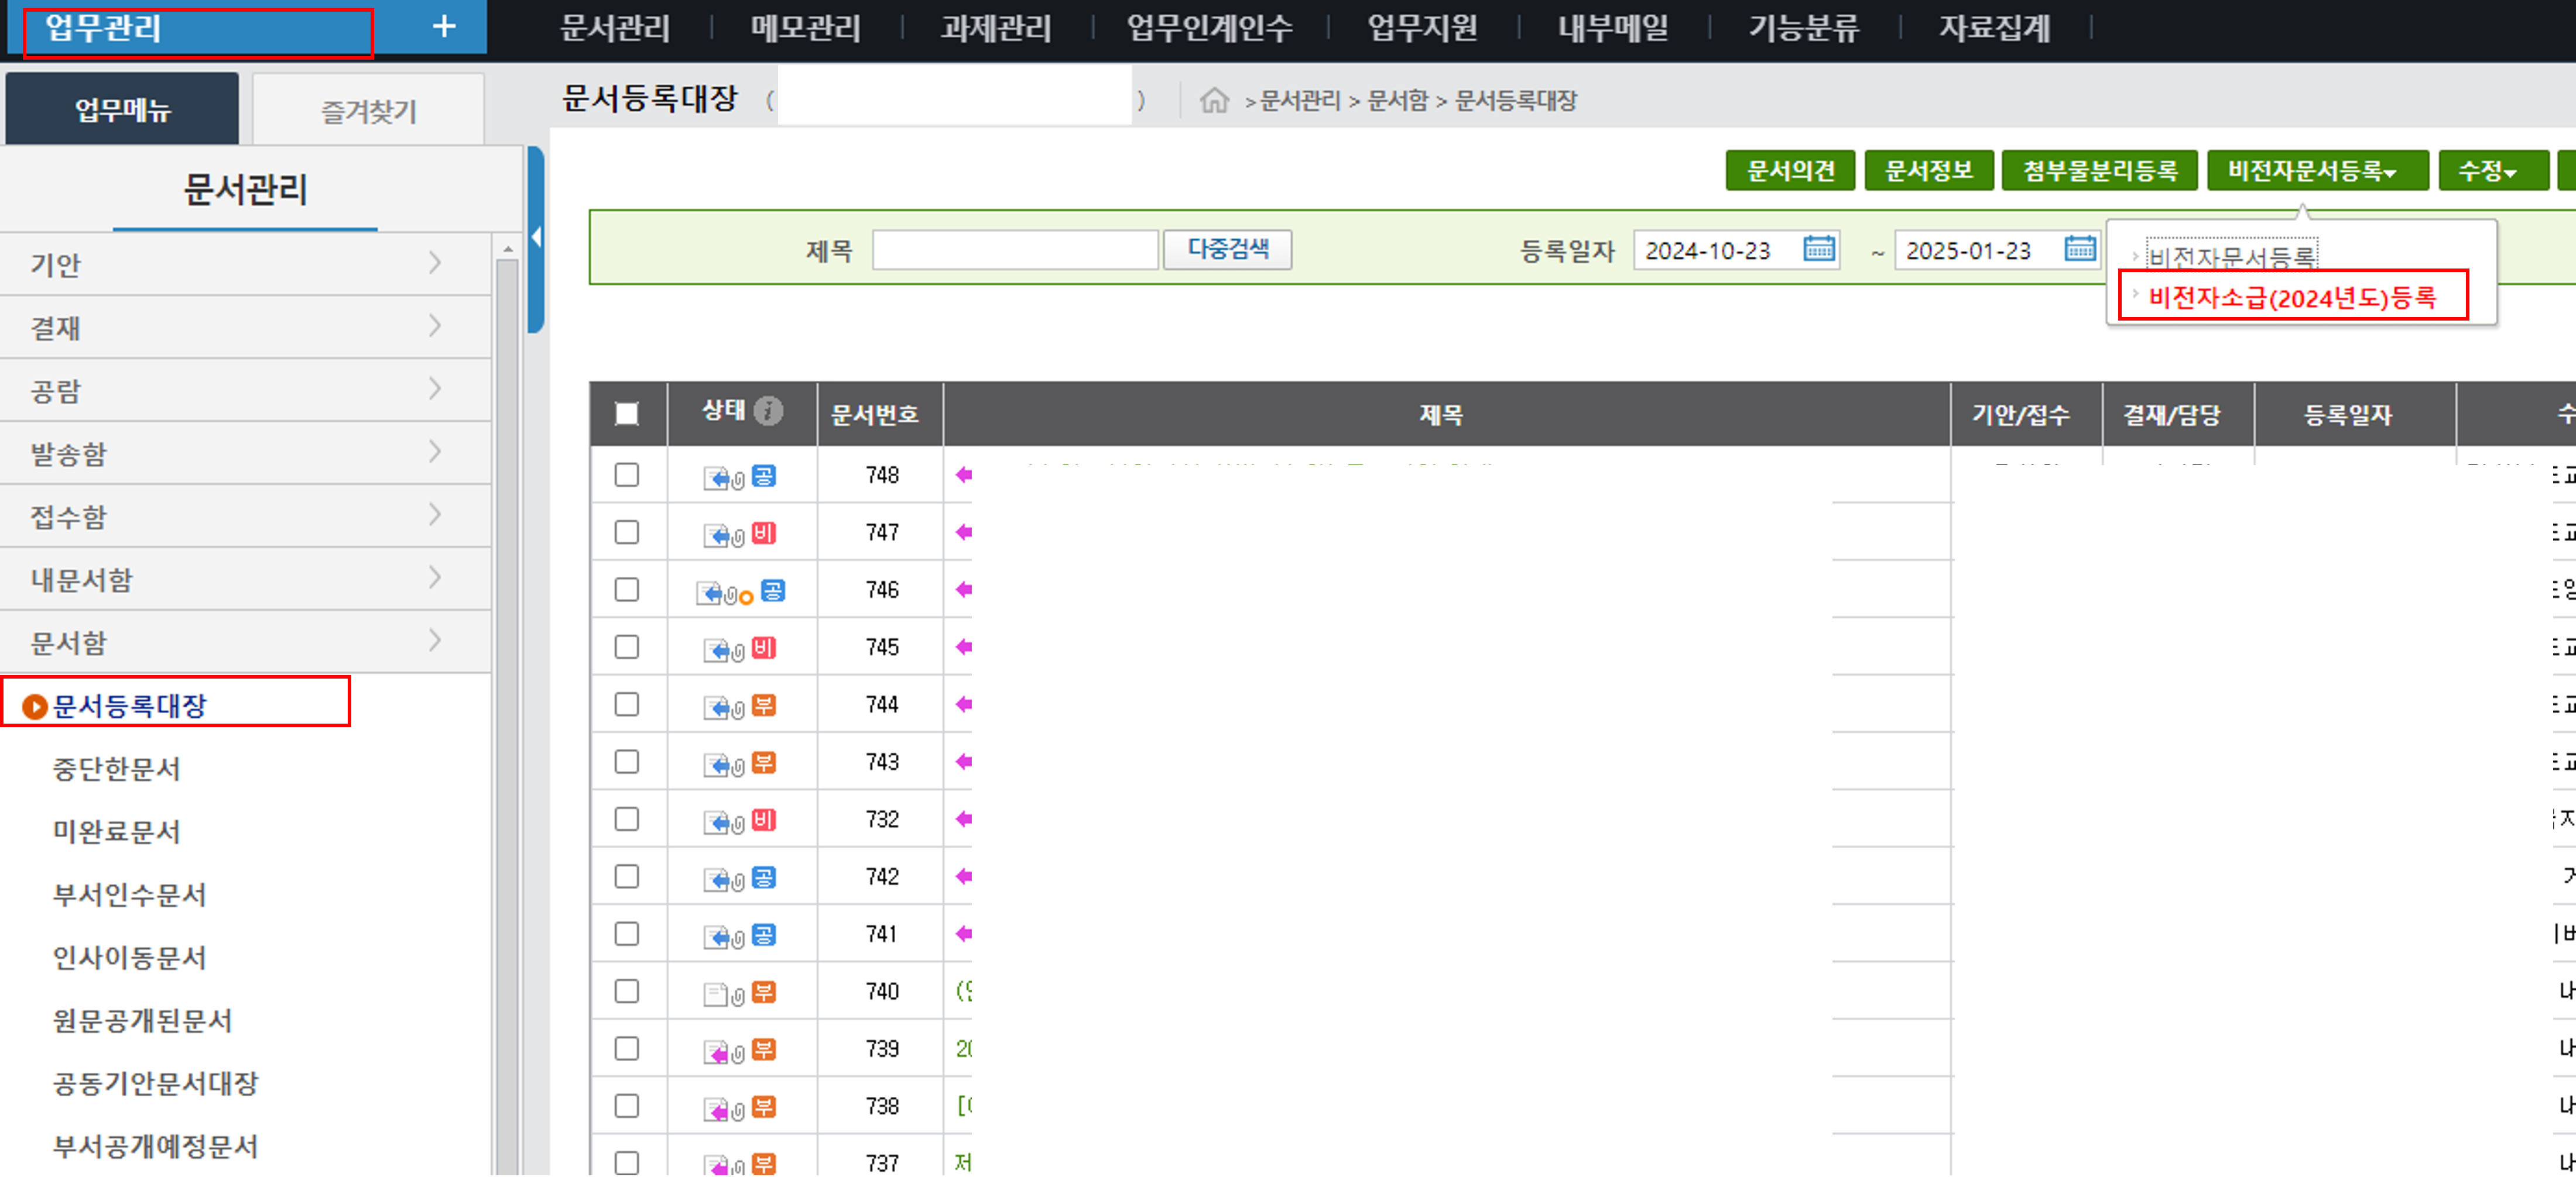Open end date calendar picker icon
Screen dimensions: 2576x1177
(x=2079, y=249)
